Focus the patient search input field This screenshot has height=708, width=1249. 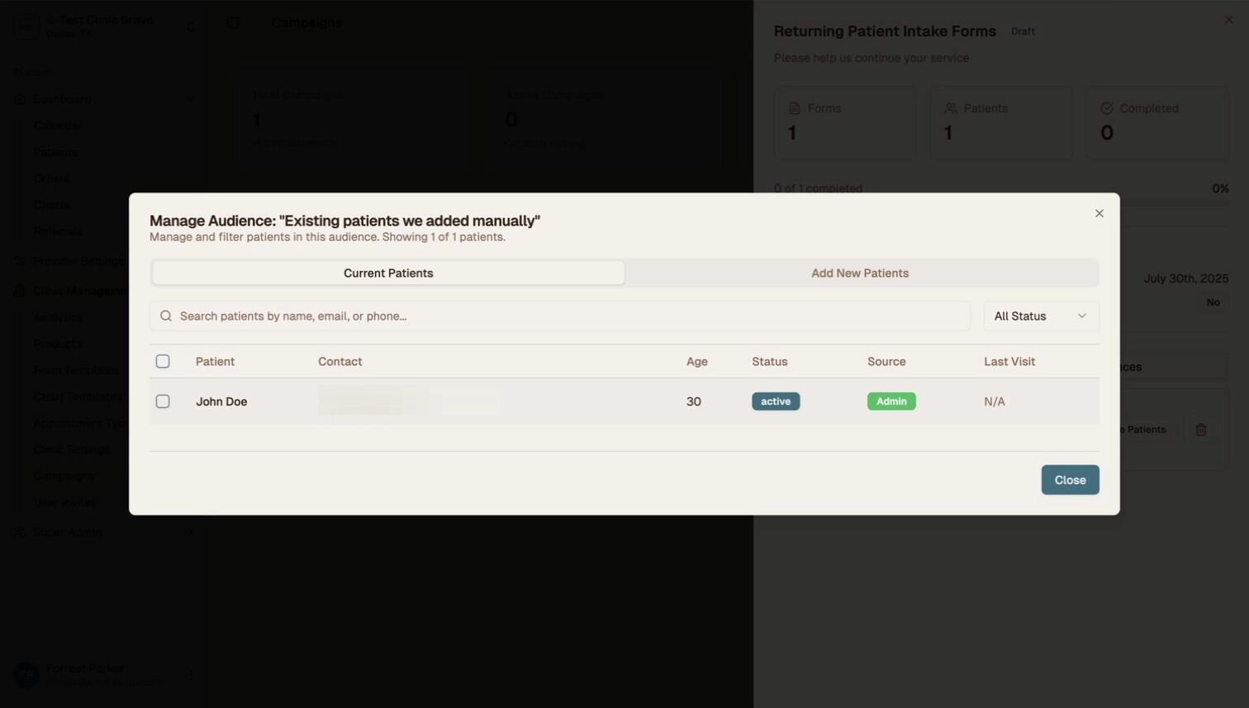[x=570, y=316]
